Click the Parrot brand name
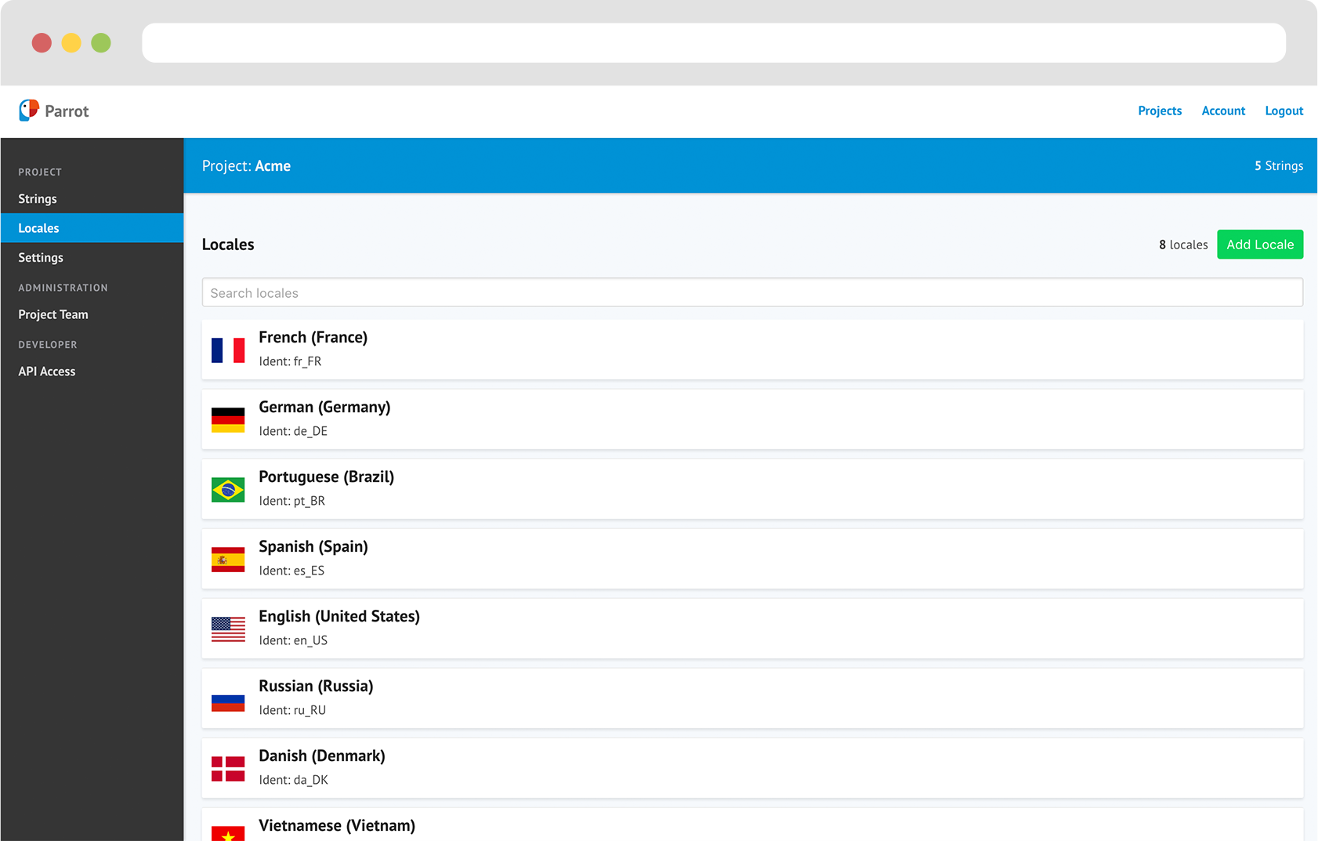The width and height of the screenshot is (1318, 841). pos(67,111)
